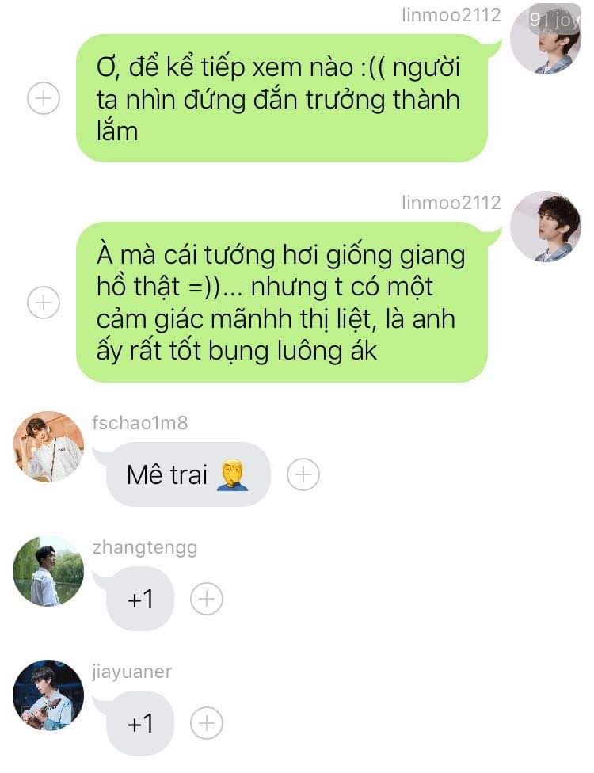Tap the username fschao1m8
This screenshot has width=594, height=773.
tap(140, 423)
